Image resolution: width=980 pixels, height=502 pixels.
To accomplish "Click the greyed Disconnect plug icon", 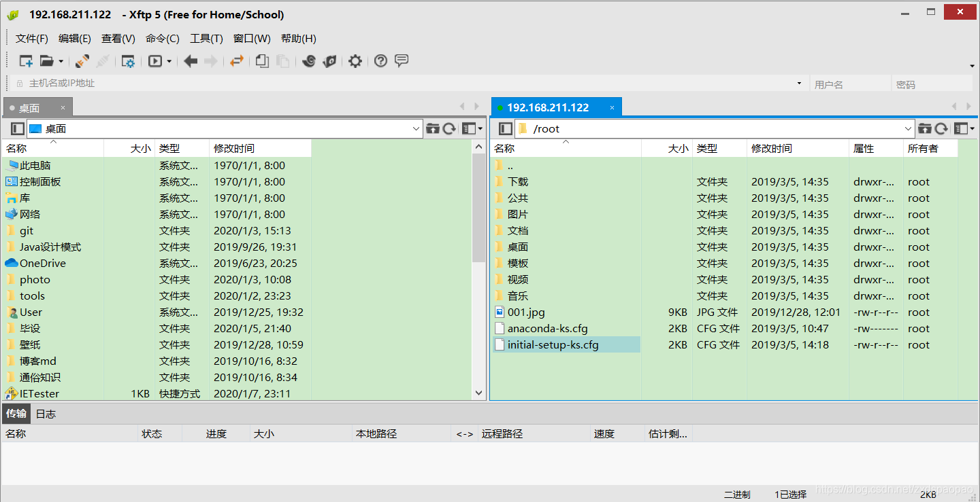I will pos(103,61).
